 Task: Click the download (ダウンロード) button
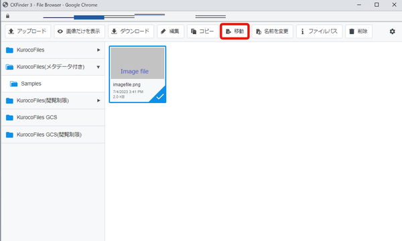click(131, 31)
